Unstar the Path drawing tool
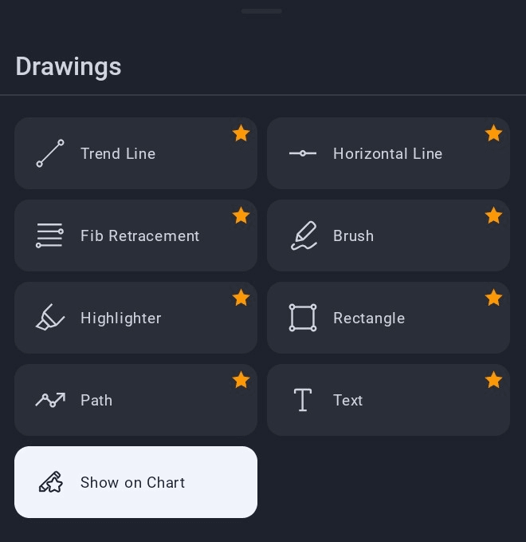This screenshot has width=526, height=542. pos(241,380)
